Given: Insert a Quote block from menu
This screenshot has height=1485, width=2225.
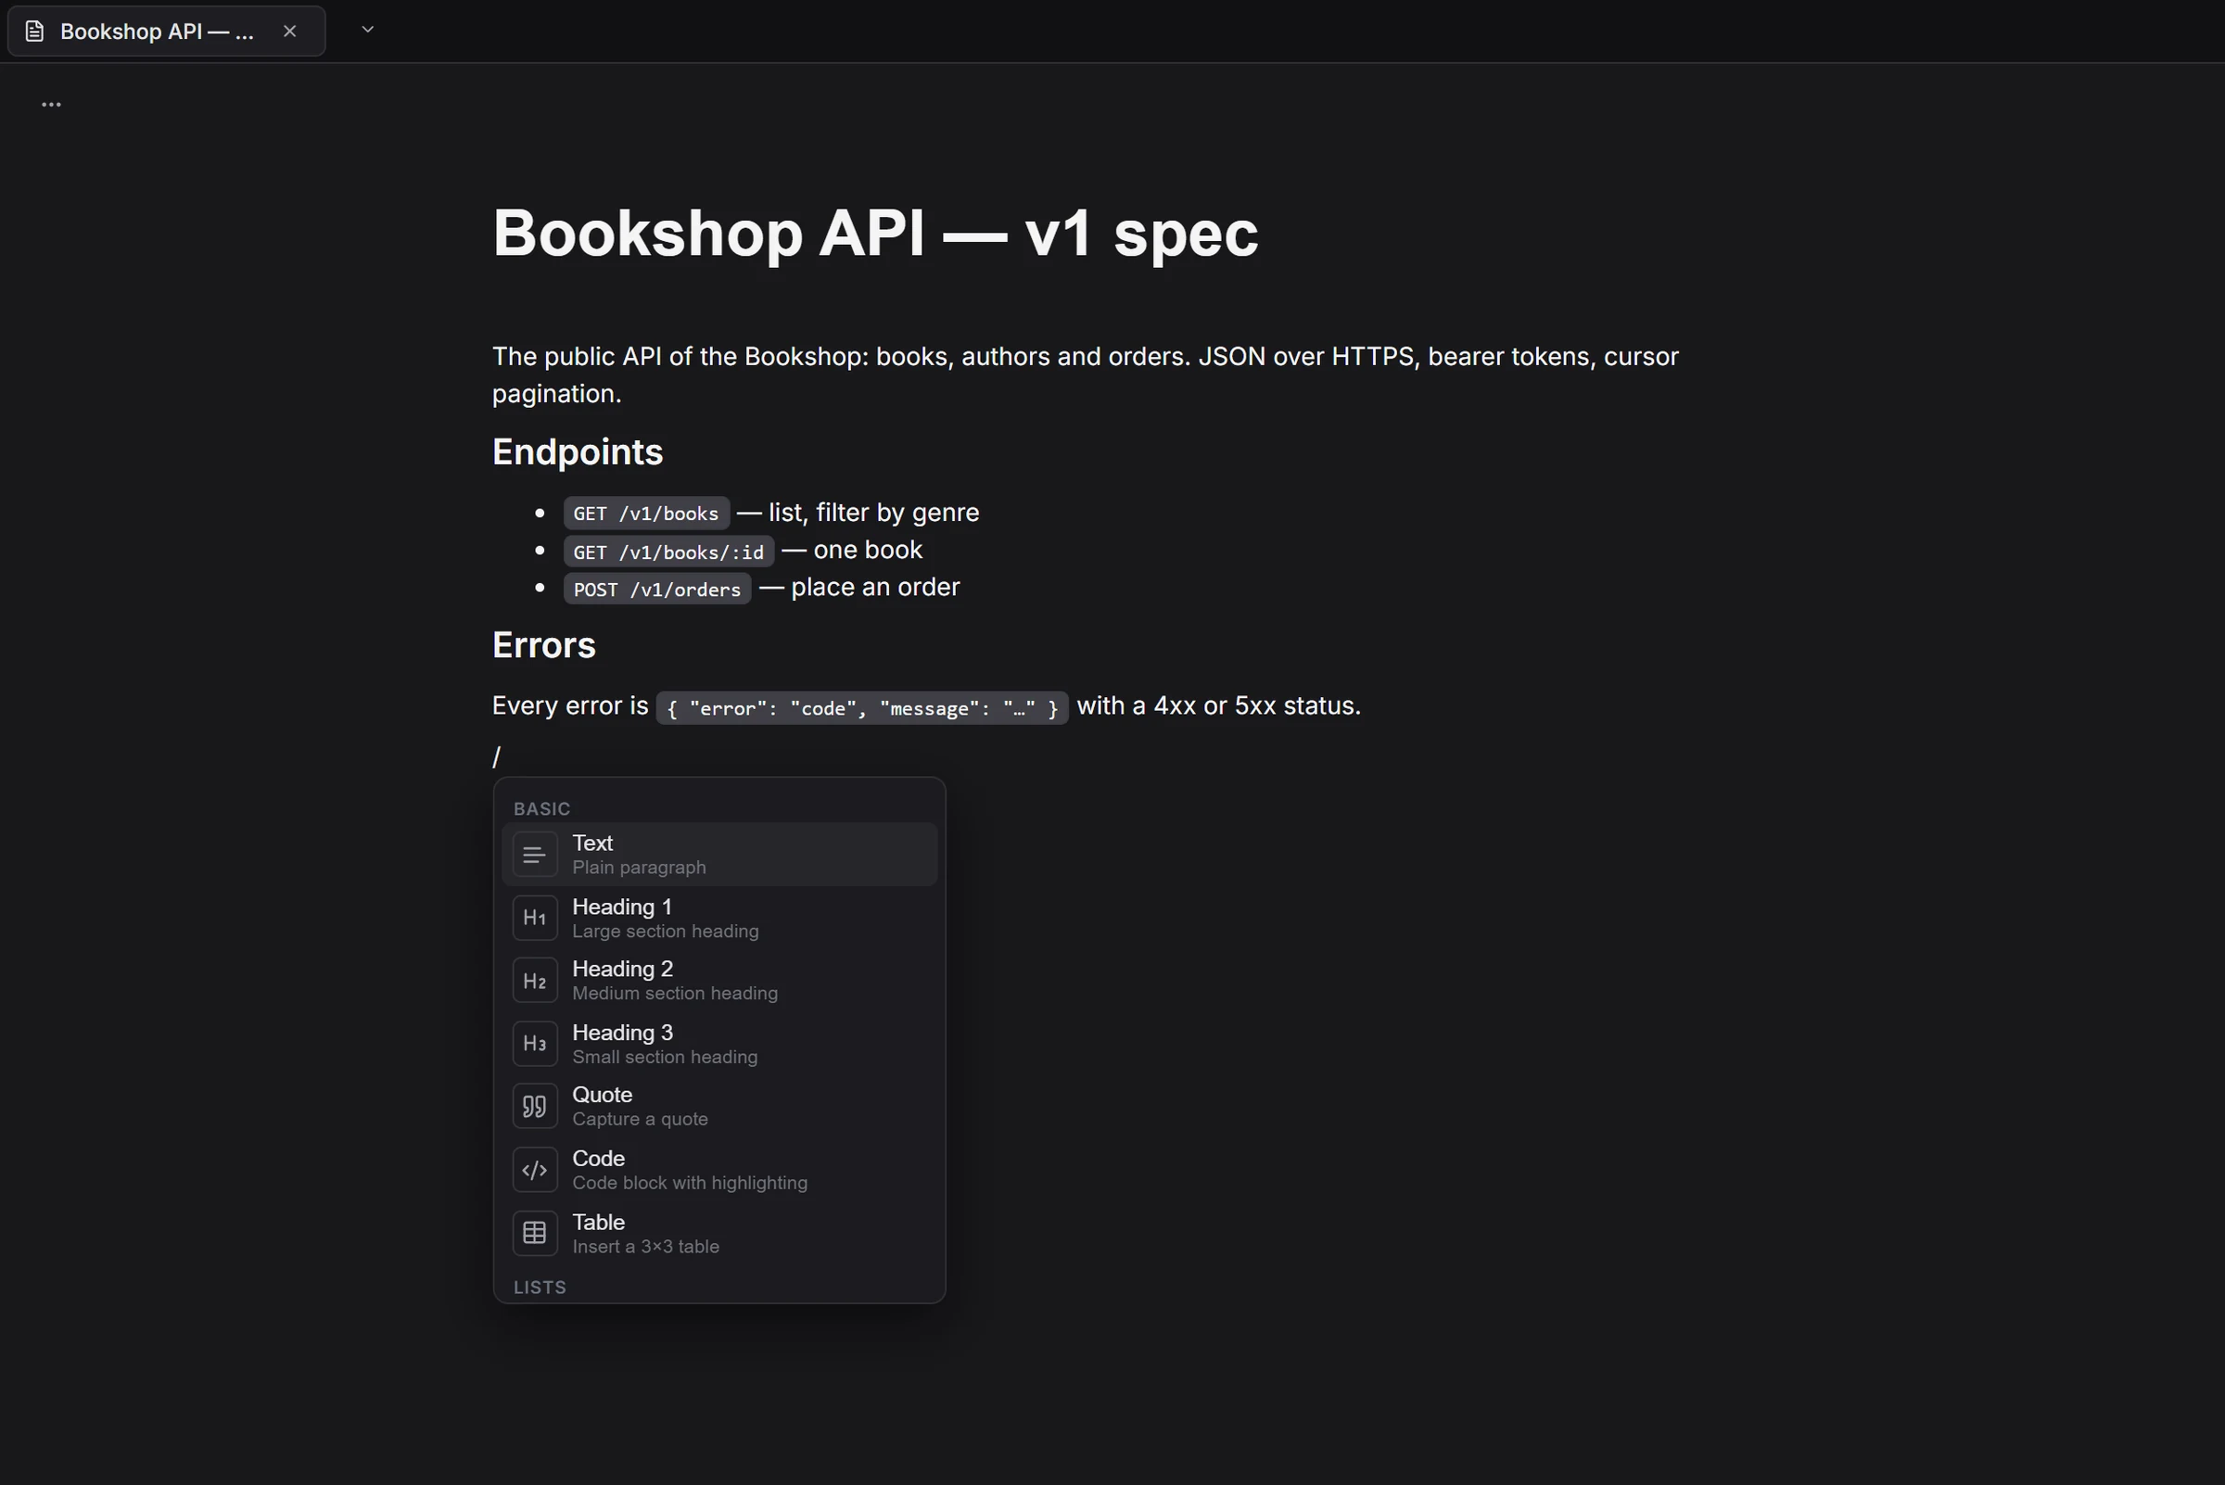Looking at the screenshot, I should [718, 1106].
